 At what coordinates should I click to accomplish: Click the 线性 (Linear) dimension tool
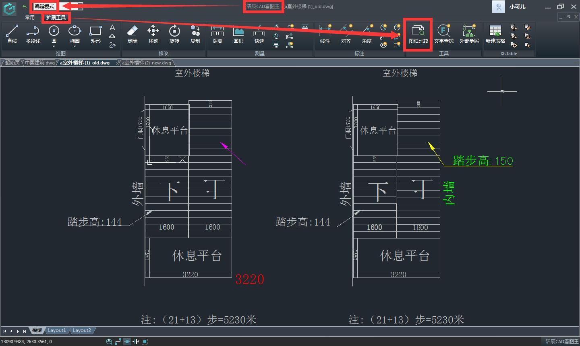pyautogui.click(x=325, y=34)
